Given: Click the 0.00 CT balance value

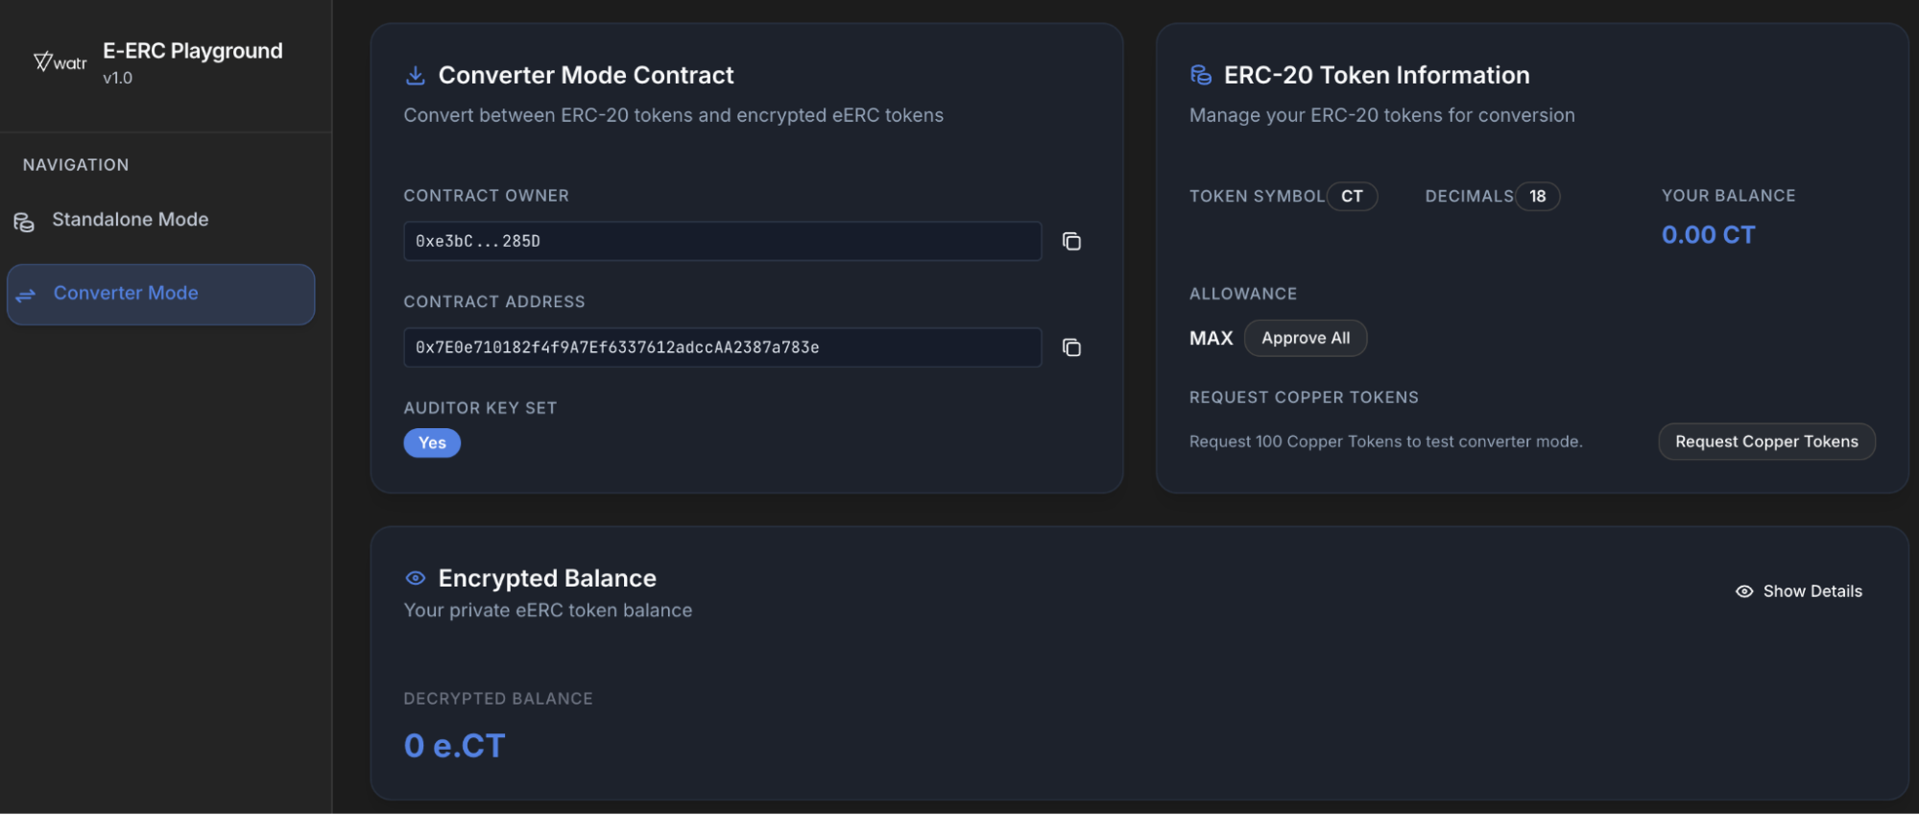Looking at the screenshot, I should [x=1708, y=235].
